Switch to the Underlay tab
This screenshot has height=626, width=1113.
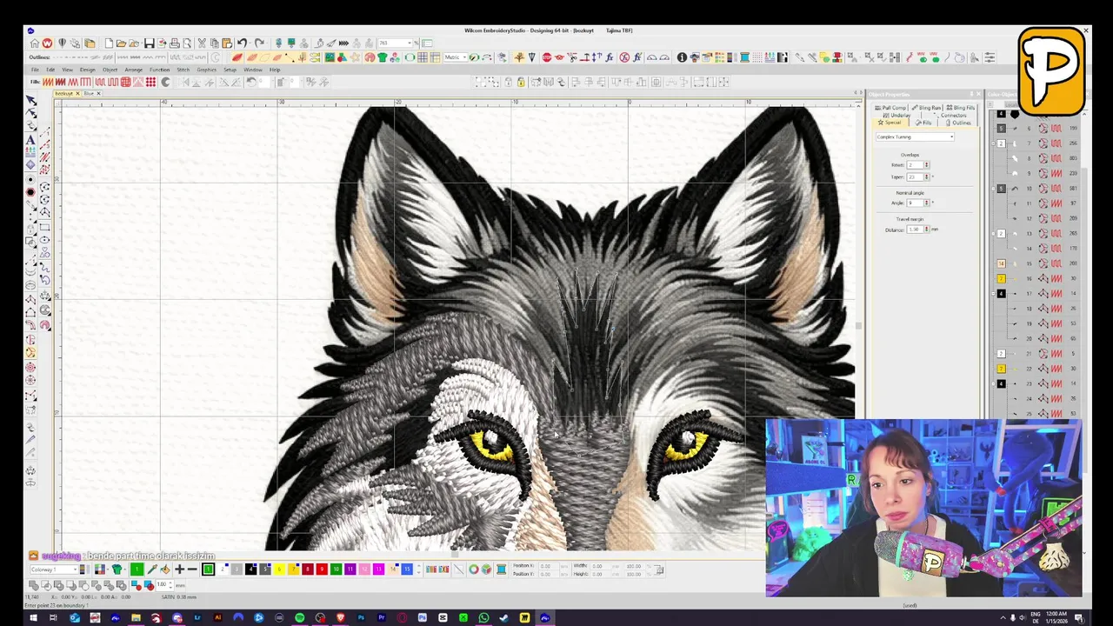coord(896,115)
